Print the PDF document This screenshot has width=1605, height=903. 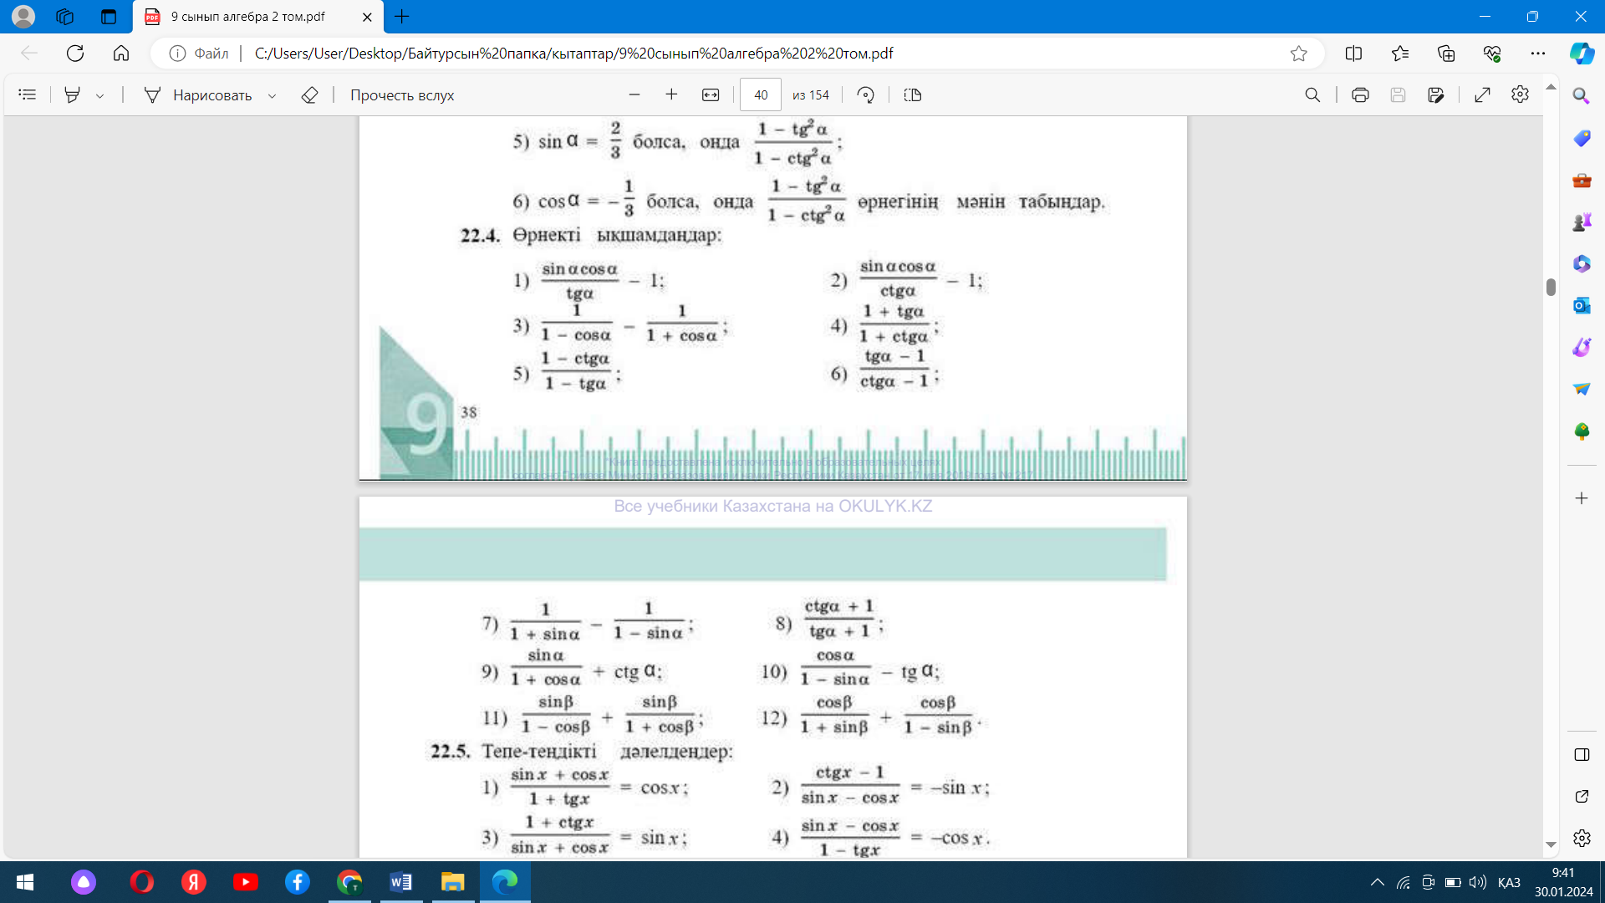1360,95
